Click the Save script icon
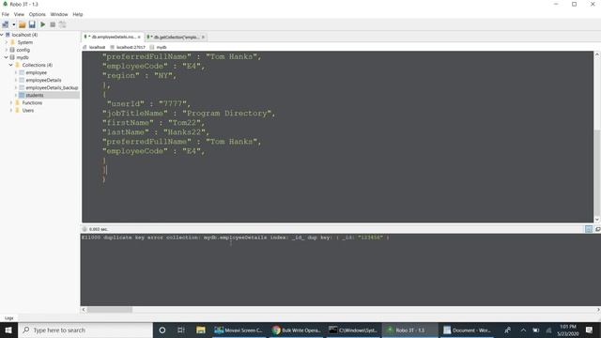 coord(32,24)
